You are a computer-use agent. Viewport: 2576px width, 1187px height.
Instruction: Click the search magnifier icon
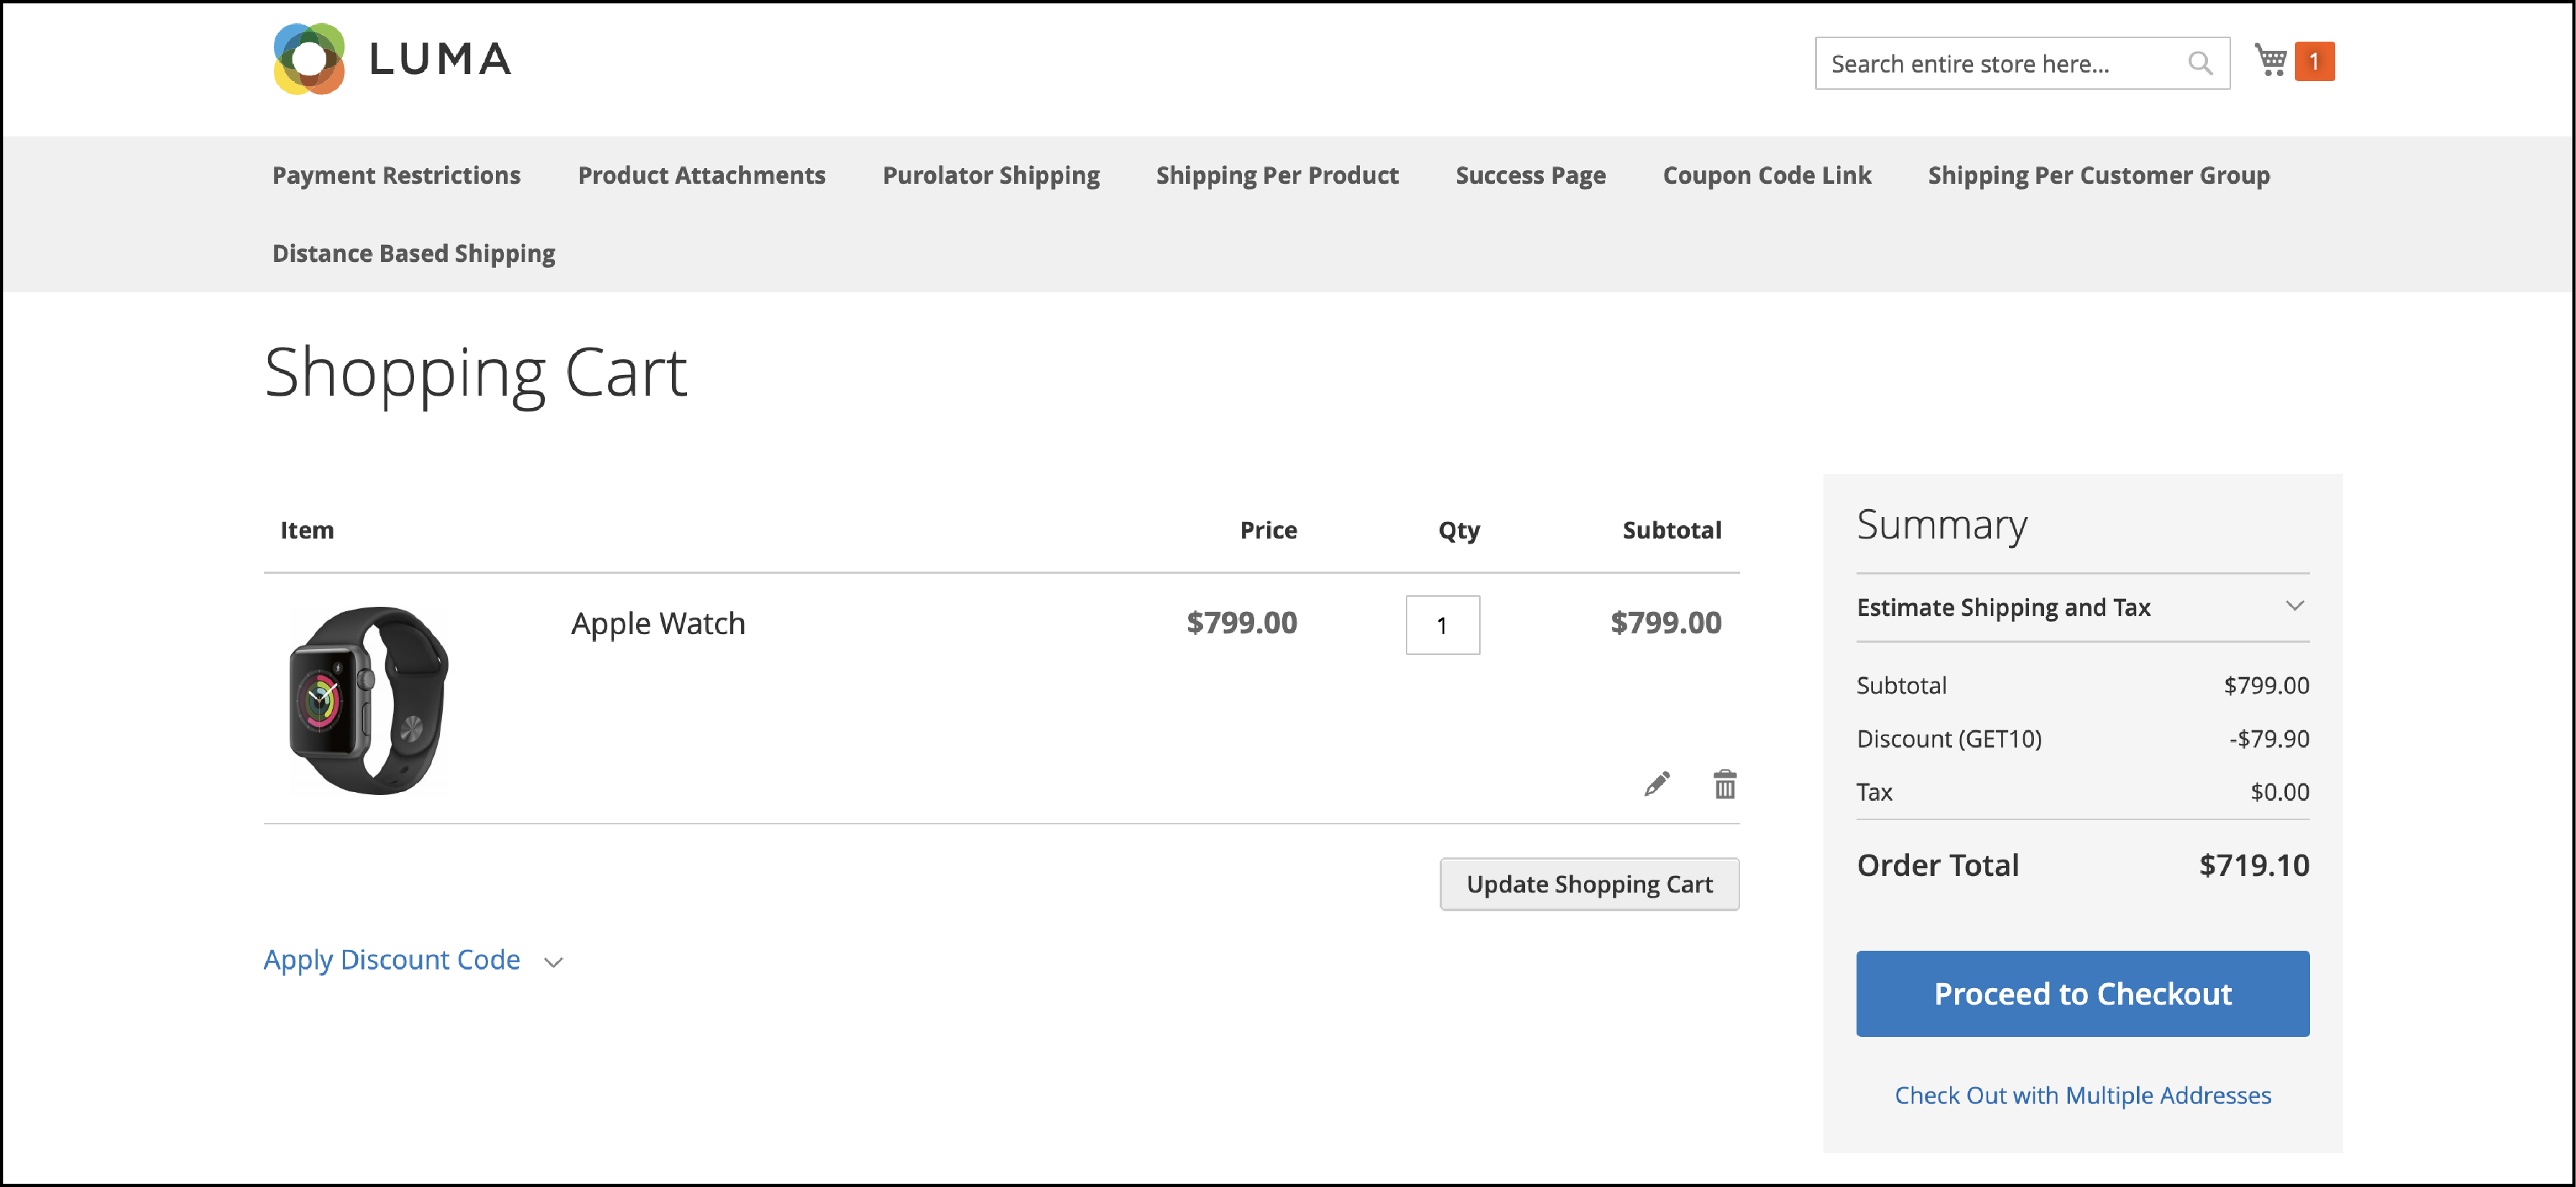(2199, 63)
